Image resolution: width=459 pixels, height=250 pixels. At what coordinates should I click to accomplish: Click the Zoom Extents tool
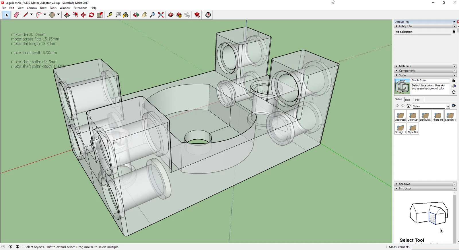click(161, 15)
